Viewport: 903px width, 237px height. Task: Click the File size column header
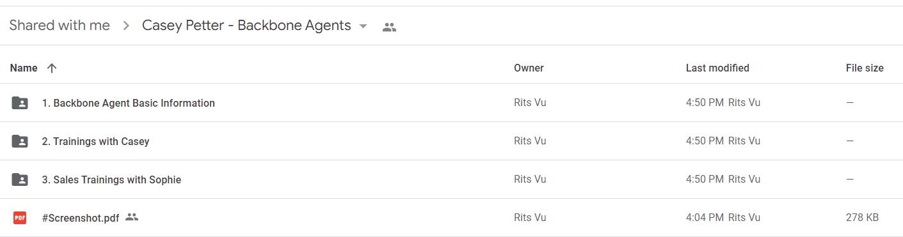click(865, 68)
